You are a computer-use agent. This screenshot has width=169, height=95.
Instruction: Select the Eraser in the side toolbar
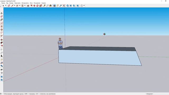tap(2, 16)
